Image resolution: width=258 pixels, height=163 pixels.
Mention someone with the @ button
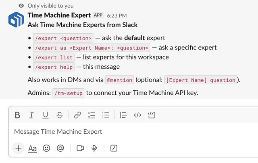(x=60, y=148)
